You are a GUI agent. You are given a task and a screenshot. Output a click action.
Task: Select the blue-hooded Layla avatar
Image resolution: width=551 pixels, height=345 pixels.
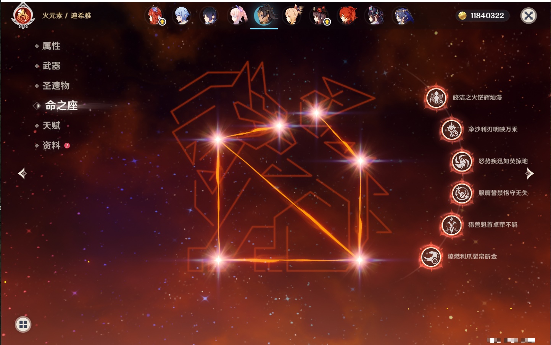tap(402, 16)
